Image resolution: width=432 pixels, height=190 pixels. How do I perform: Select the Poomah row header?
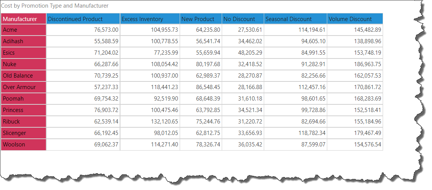point(23,99)
